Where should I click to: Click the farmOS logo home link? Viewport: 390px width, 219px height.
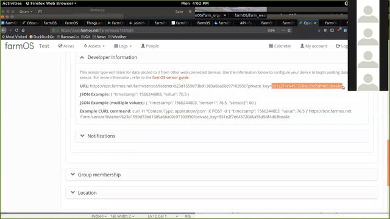click(19, 46)
